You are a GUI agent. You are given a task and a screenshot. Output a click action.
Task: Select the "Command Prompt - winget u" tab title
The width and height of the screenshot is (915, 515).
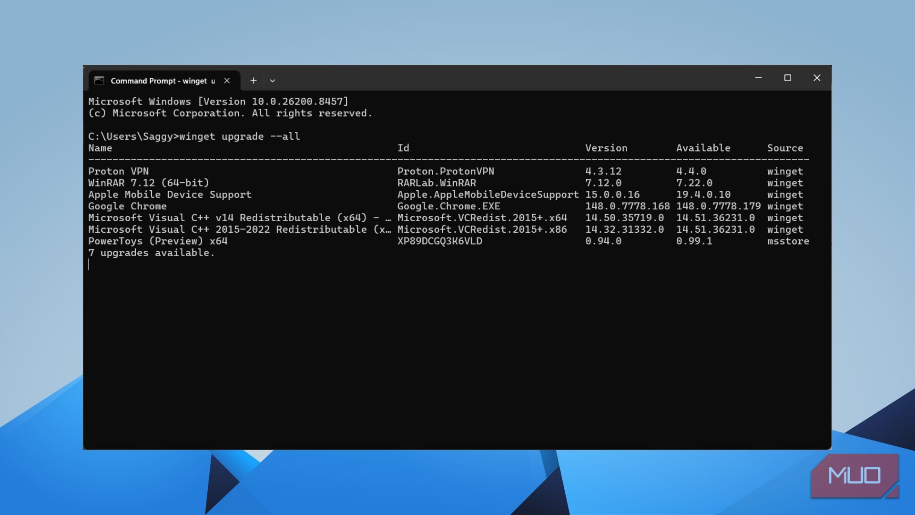coord(163,81)
